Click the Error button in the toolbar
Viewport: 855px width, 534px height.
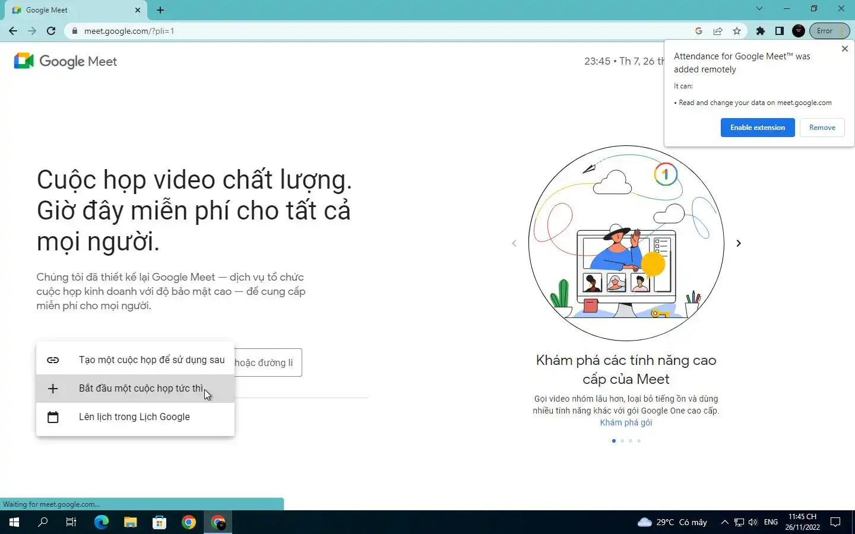point(829,31)
